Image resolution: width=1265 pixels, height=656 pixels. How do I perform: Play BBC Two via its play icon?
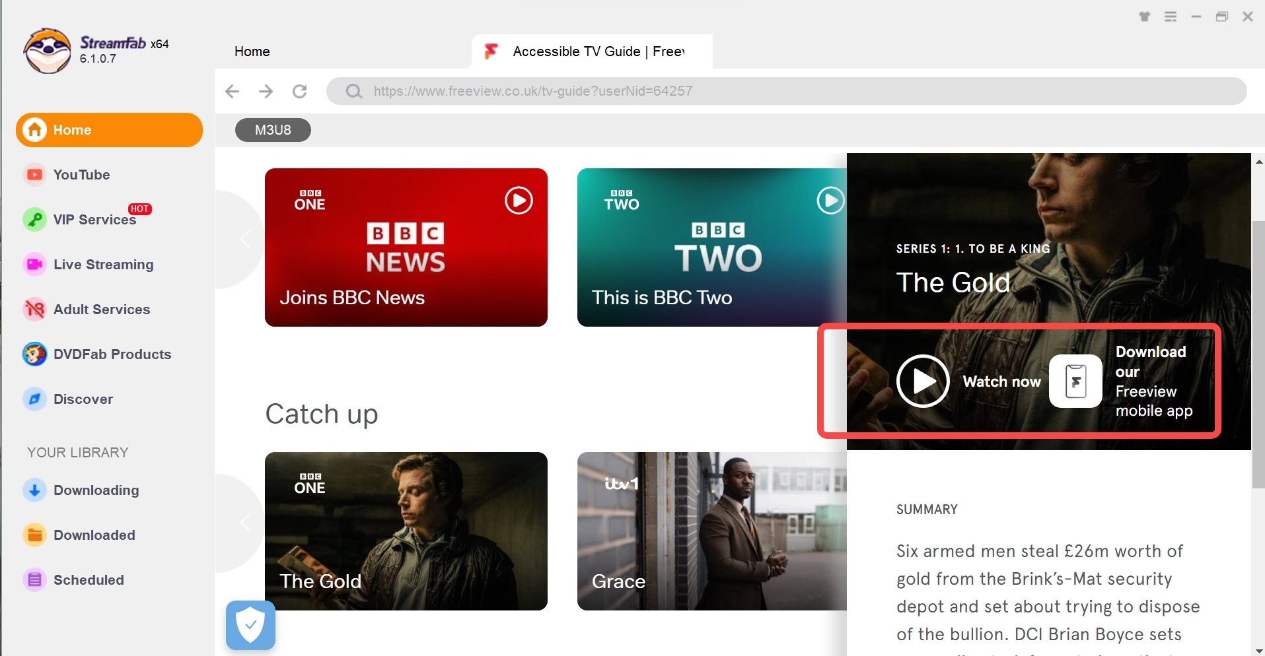coord(830,200)
